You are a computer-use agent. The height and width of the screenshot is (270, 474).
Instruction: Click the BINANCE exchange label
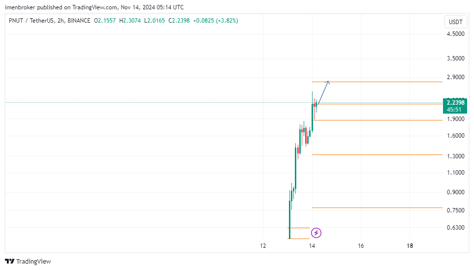click(x=79, y=21)
